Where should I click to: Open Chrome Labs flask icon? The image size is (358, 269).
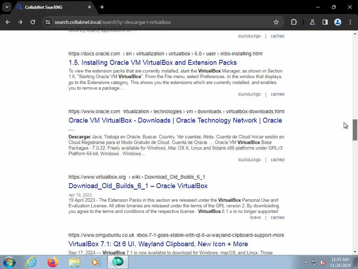[x=312, y=22]
